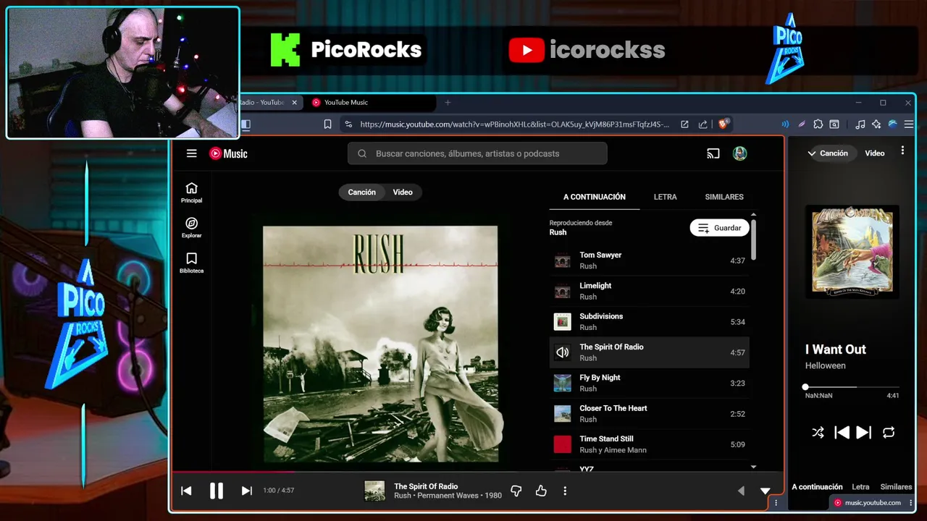Open A continuación tab in mini player
This screenshot has width=927, height=521.
(817, 487)
